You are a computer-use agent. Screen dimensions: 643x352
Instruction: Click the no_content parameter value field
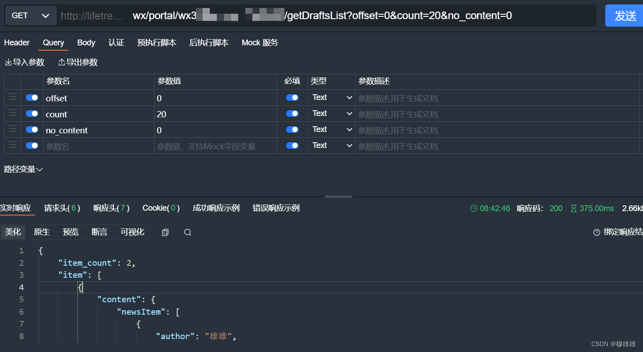pyautogui.click(x=216, y=130)
